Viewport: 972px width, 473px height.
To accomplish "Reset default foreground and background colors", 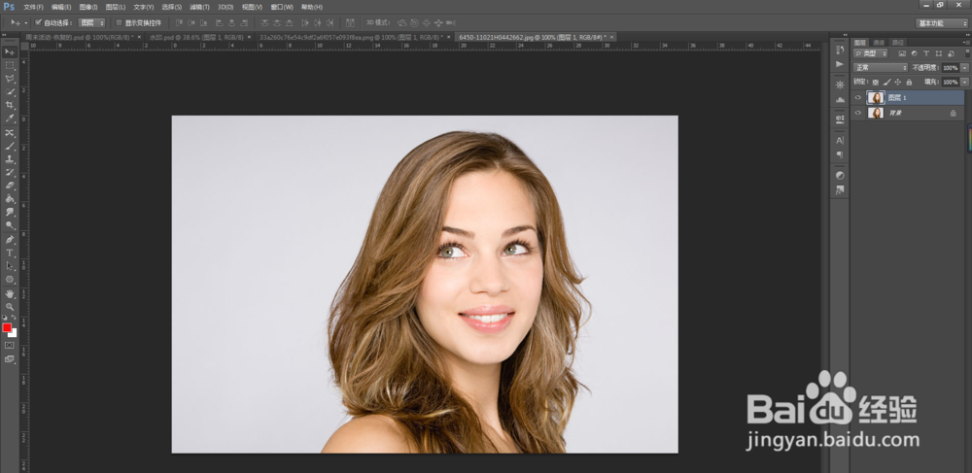I will click(4, 318).
